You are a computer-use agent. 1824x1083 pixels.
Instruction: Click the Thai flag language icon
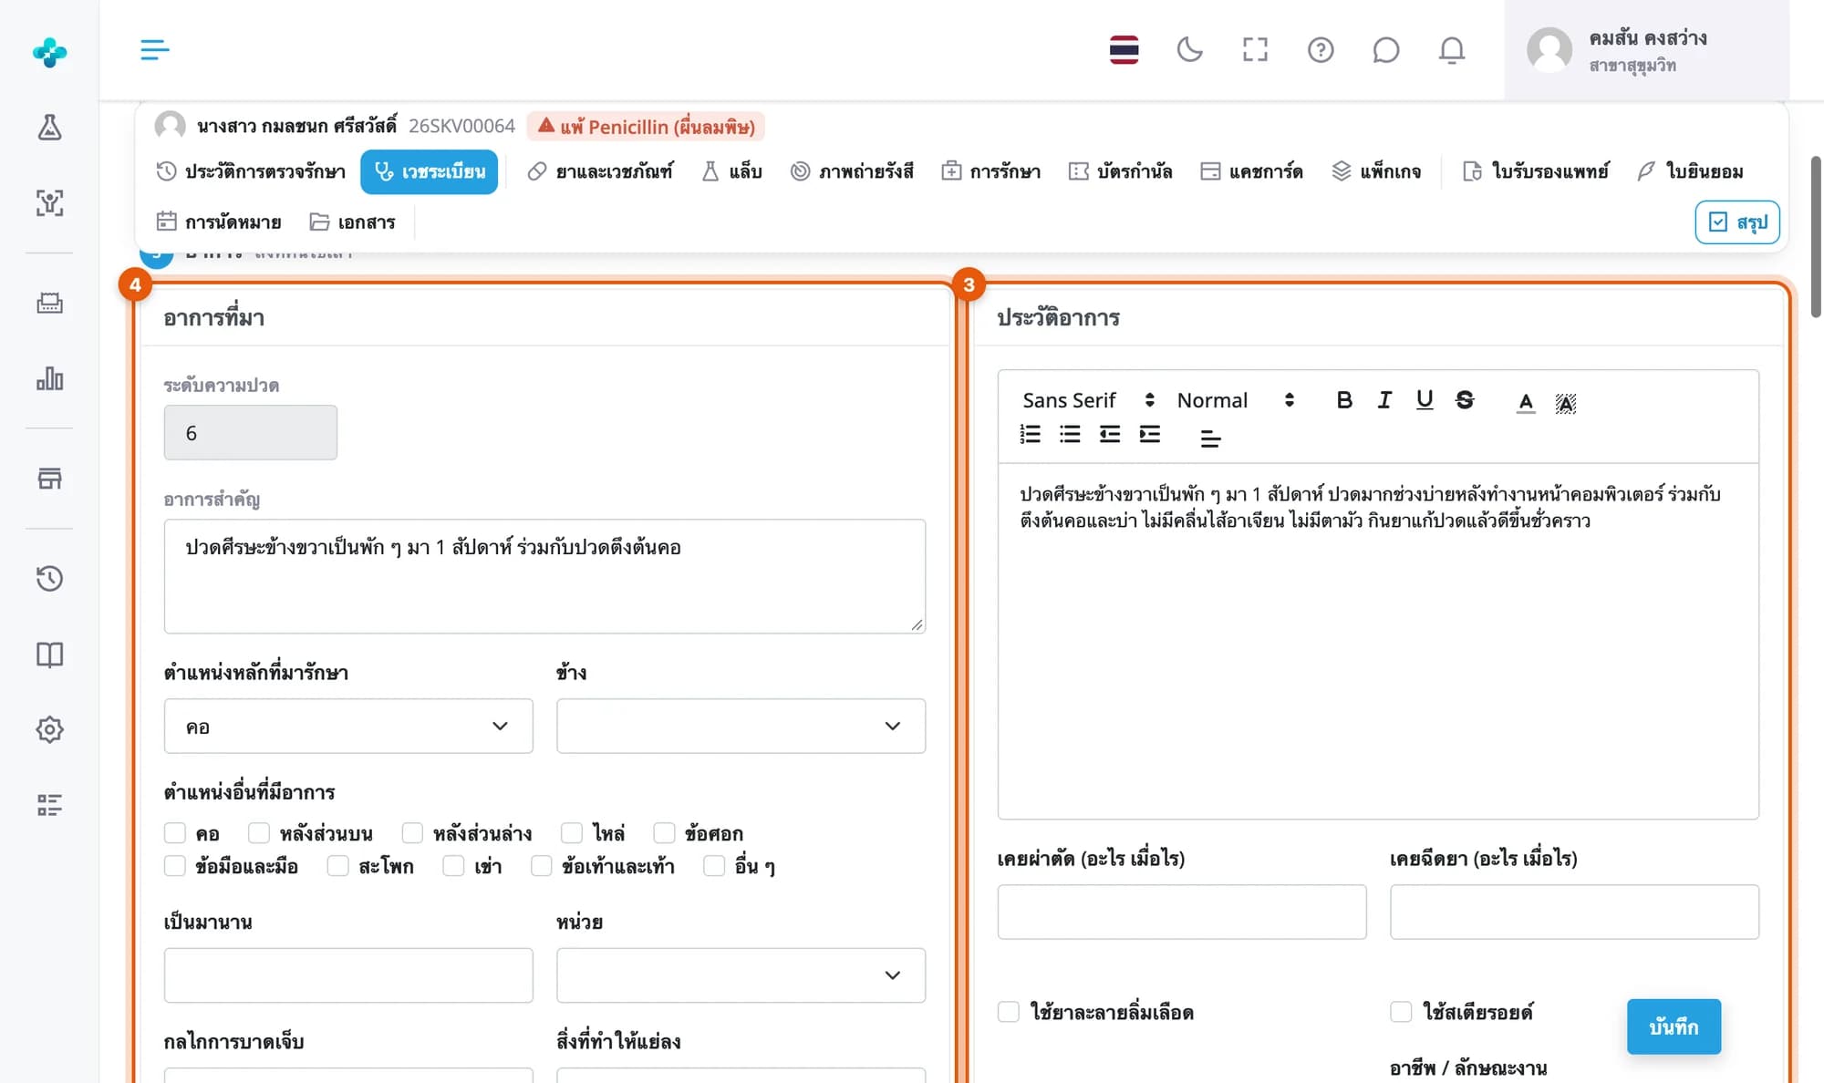pyautogui.click(x=1124, y=49)
